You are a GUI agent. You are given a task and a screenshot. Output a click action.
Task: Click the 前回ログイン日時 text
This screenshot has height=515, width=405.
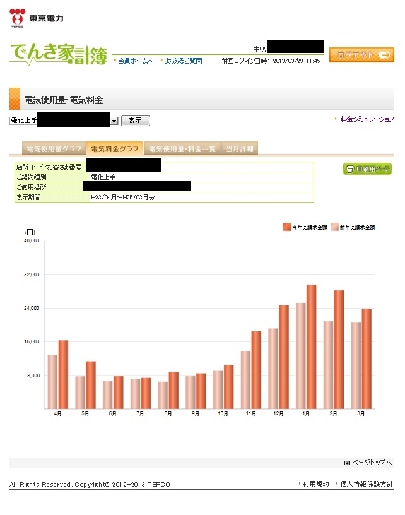click(x=271, y=61)
